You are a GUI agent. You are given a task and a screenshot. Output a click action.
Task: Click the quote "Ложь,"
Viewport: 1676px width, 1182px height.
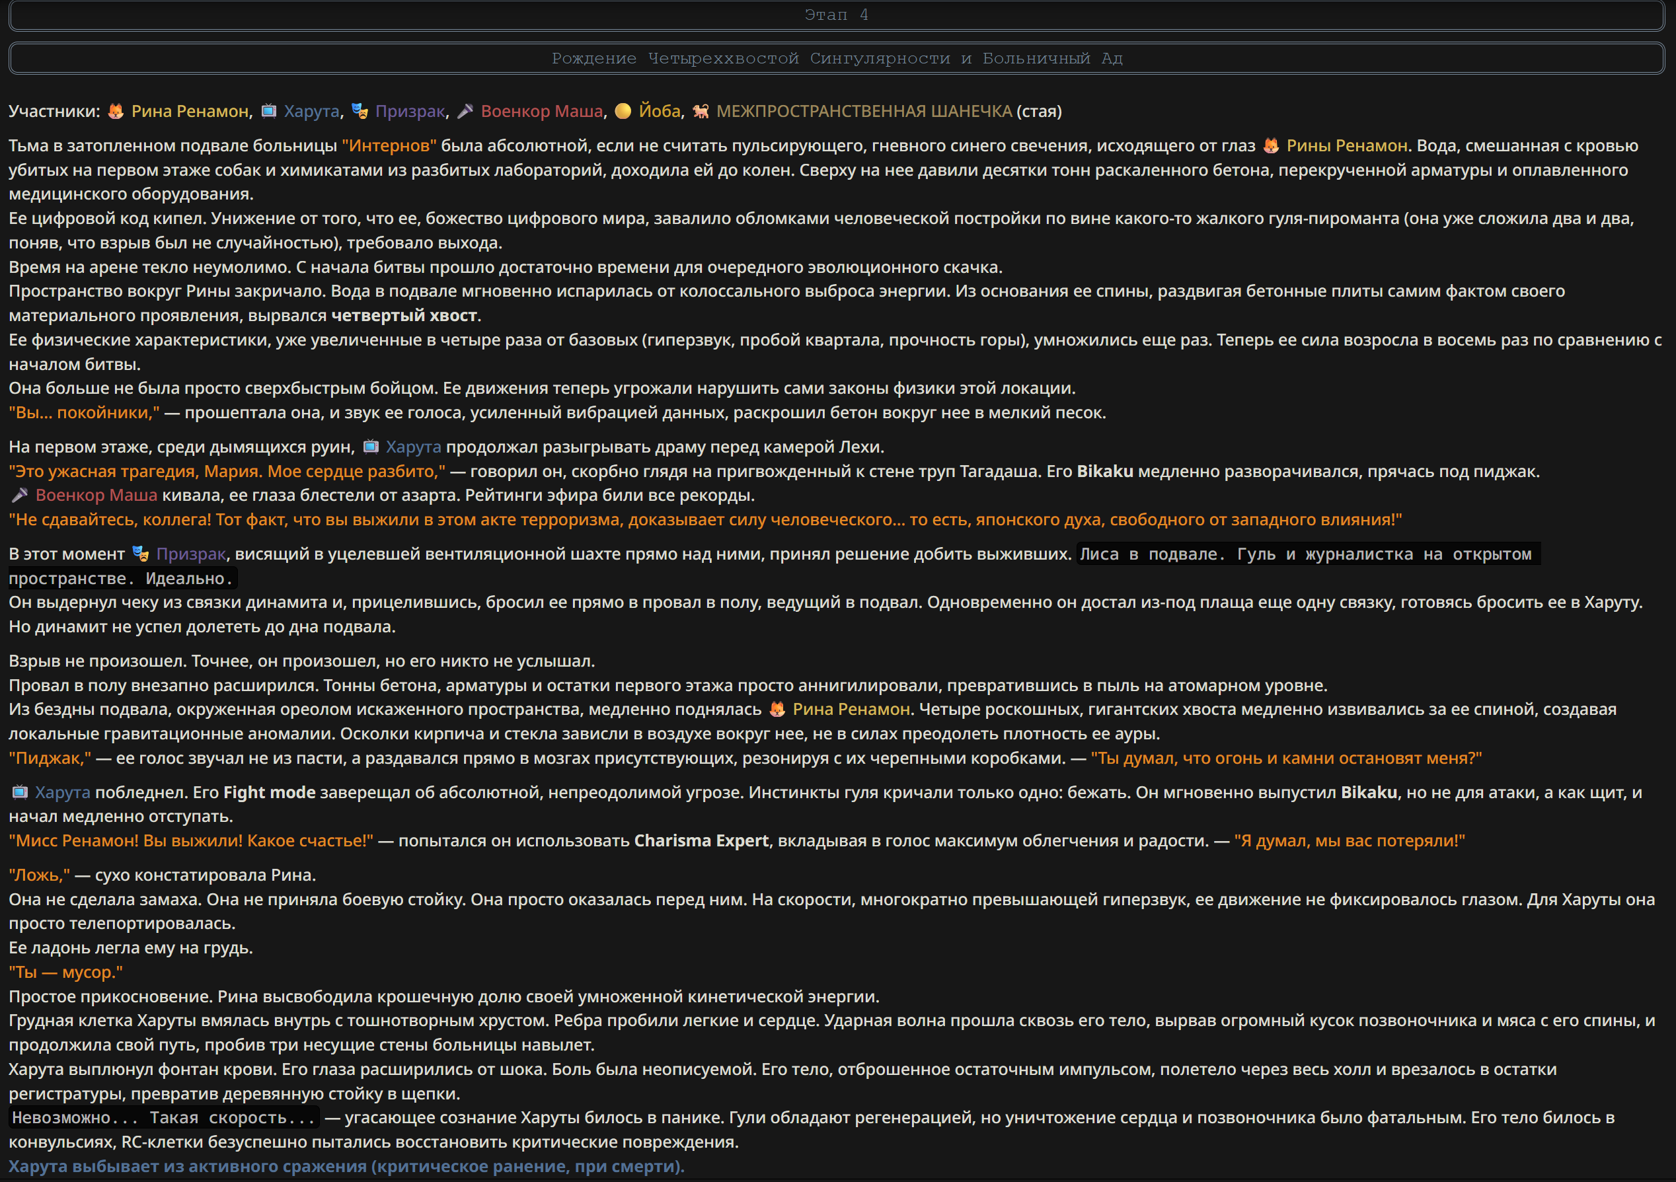(x=40, y=875)
